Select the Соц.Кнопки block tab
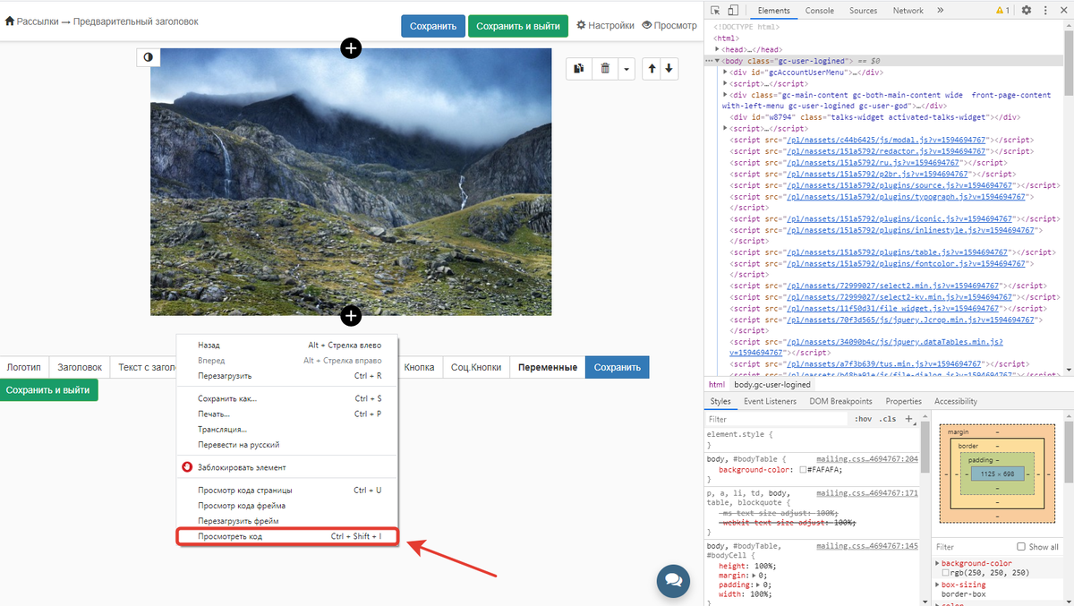 pos(475,367)
